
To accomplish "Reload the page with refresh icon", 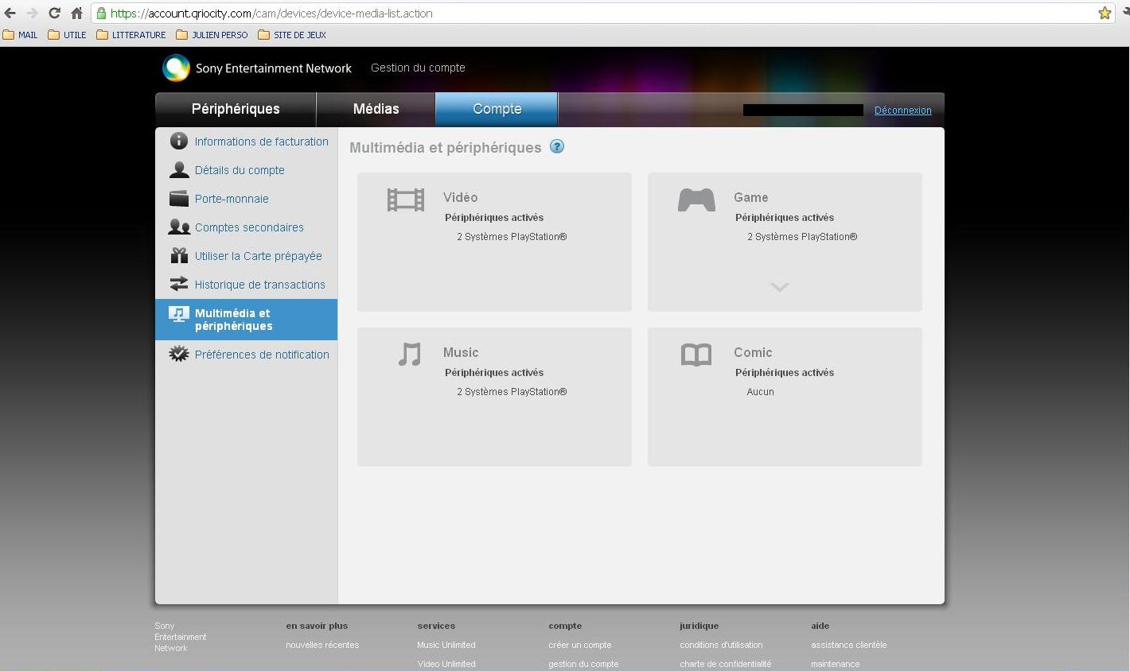I will (54, 13).
